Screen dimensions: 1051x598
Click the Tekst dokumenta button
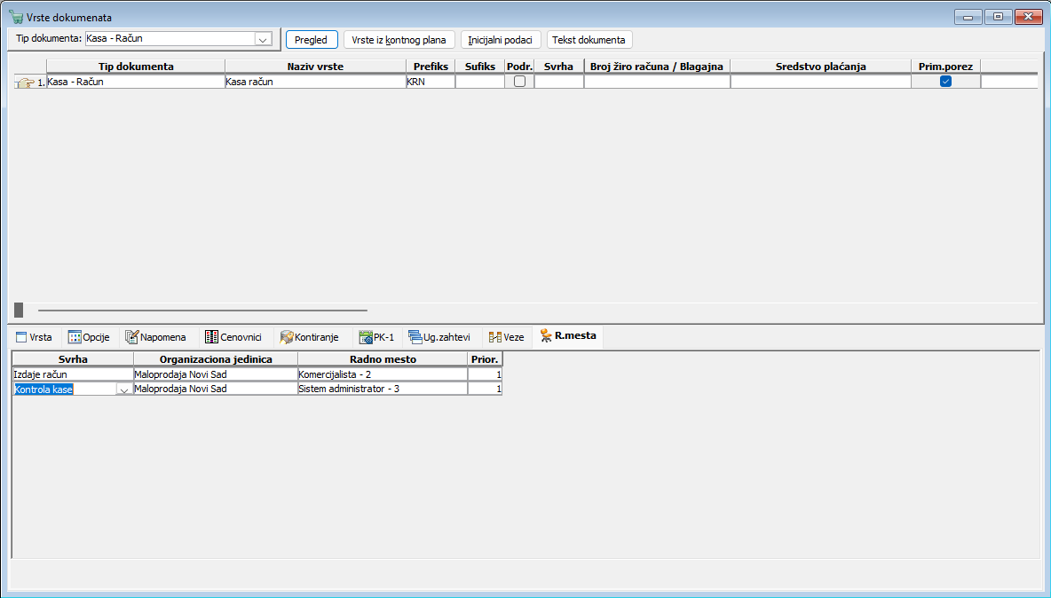pos(589,40)
